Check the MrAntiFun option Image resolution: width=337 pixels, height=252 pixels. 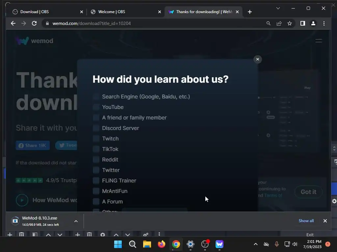96,191
